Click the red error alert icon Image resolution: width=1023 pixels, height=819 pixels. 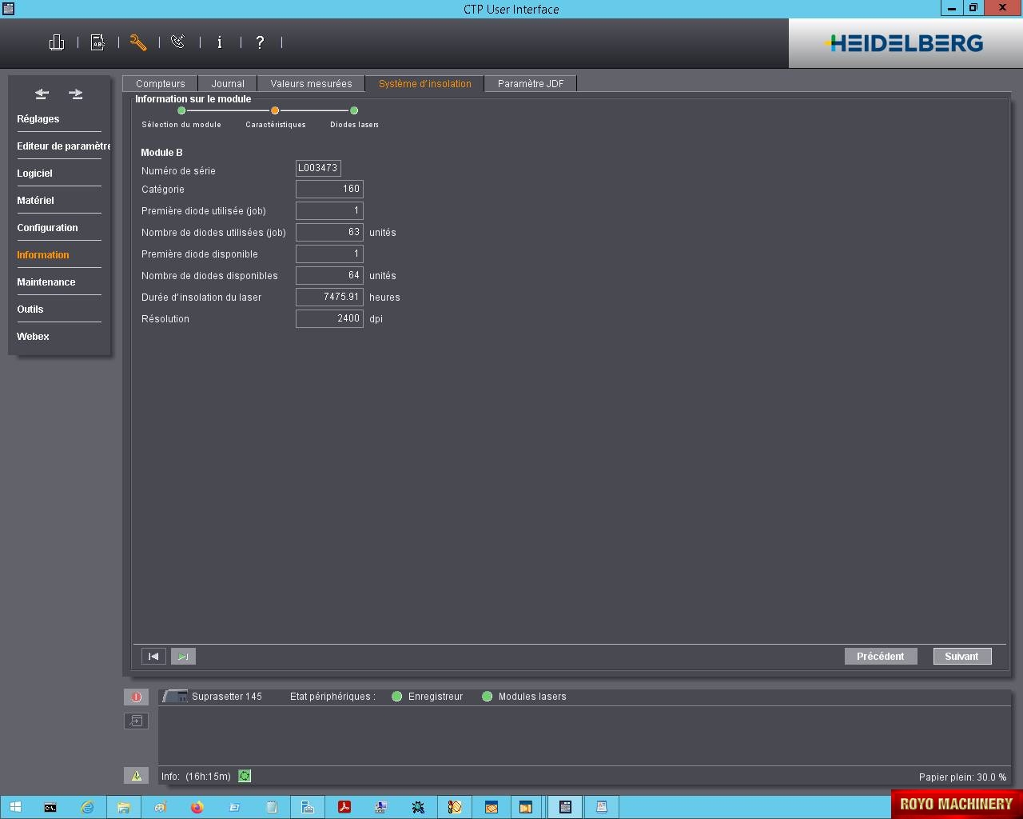[x=136, y=697]
